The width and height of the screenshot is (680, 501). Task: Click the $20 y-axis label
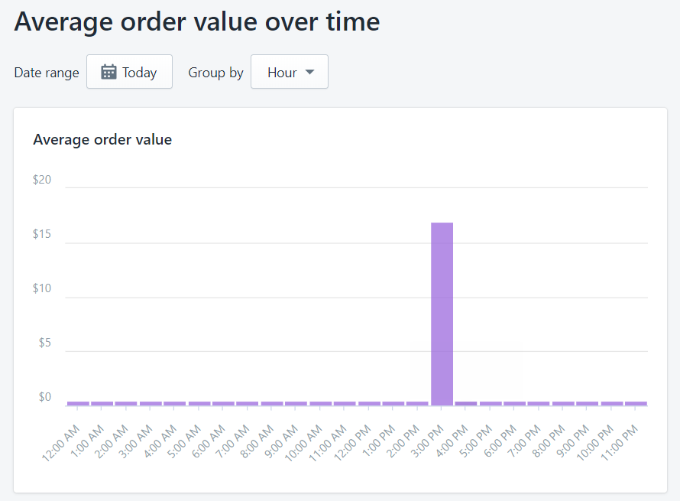coord(42,180)
